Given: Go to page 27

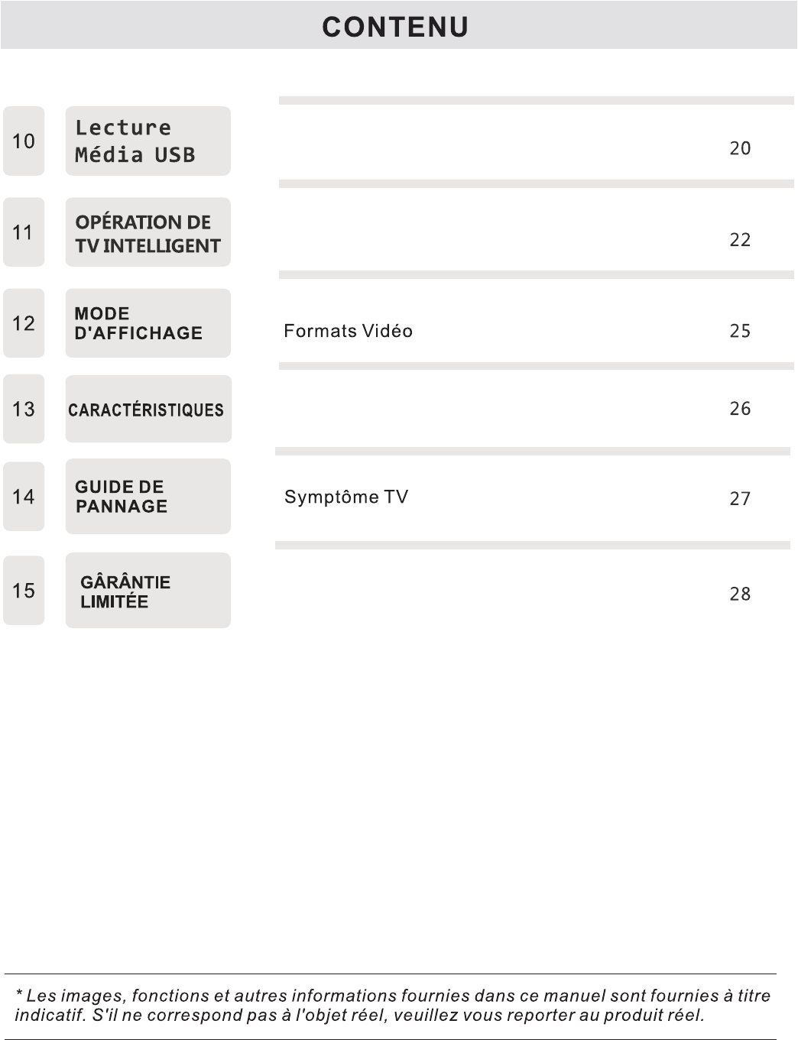Looking at the screenshot, I should point(740,499).
